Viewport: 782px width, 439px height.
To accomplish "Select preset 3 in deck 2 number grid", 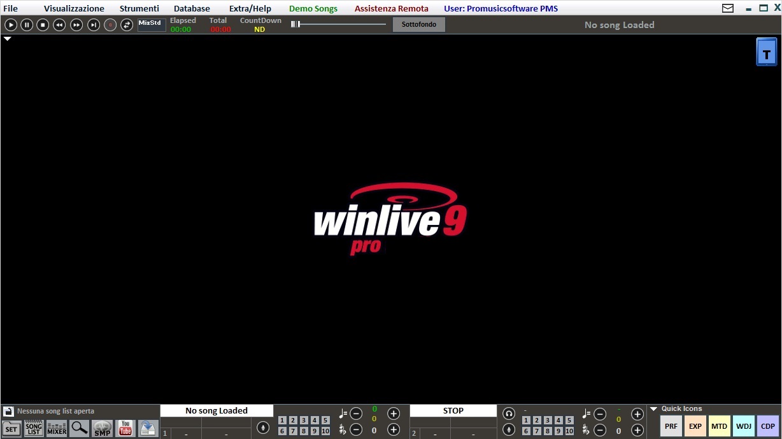I will (x=548, y=421).
